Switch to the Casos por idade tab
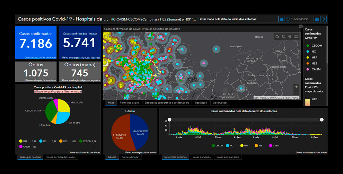 [201, 157]
